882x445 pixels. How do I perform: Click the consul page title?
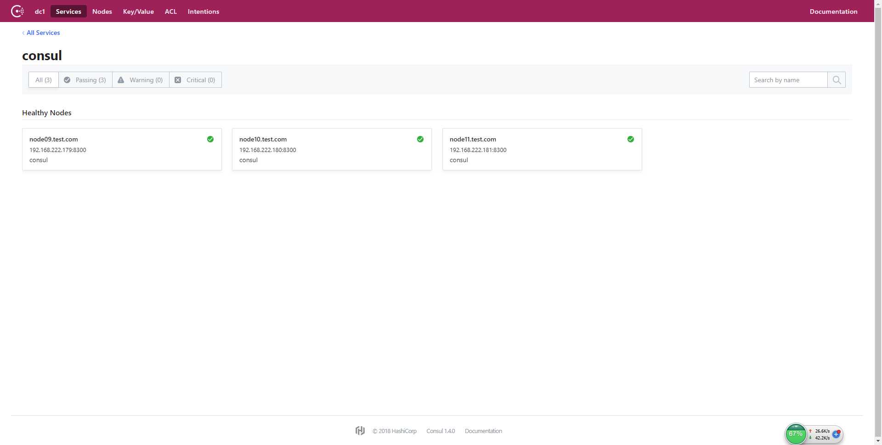(x=42, y=56)
